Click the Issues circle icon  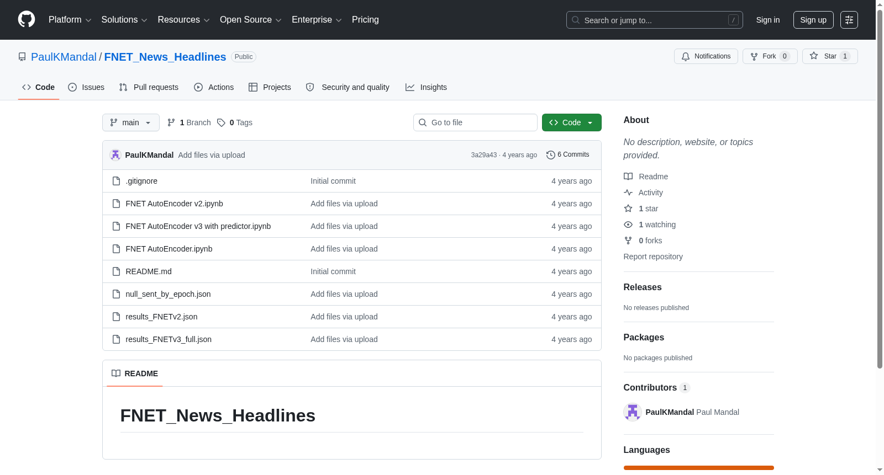72,87
